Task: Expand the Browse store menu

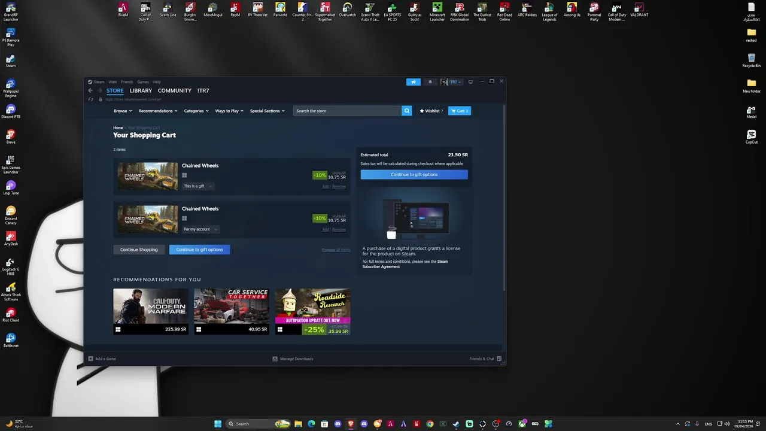Action: pos(123,111)
